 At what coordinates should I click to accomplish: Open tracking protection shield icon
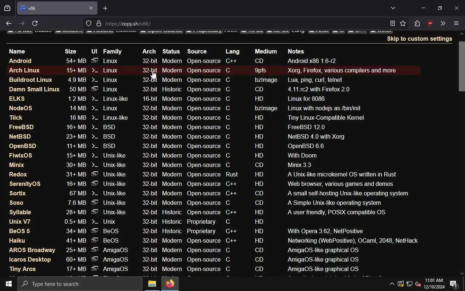(89, 23)
